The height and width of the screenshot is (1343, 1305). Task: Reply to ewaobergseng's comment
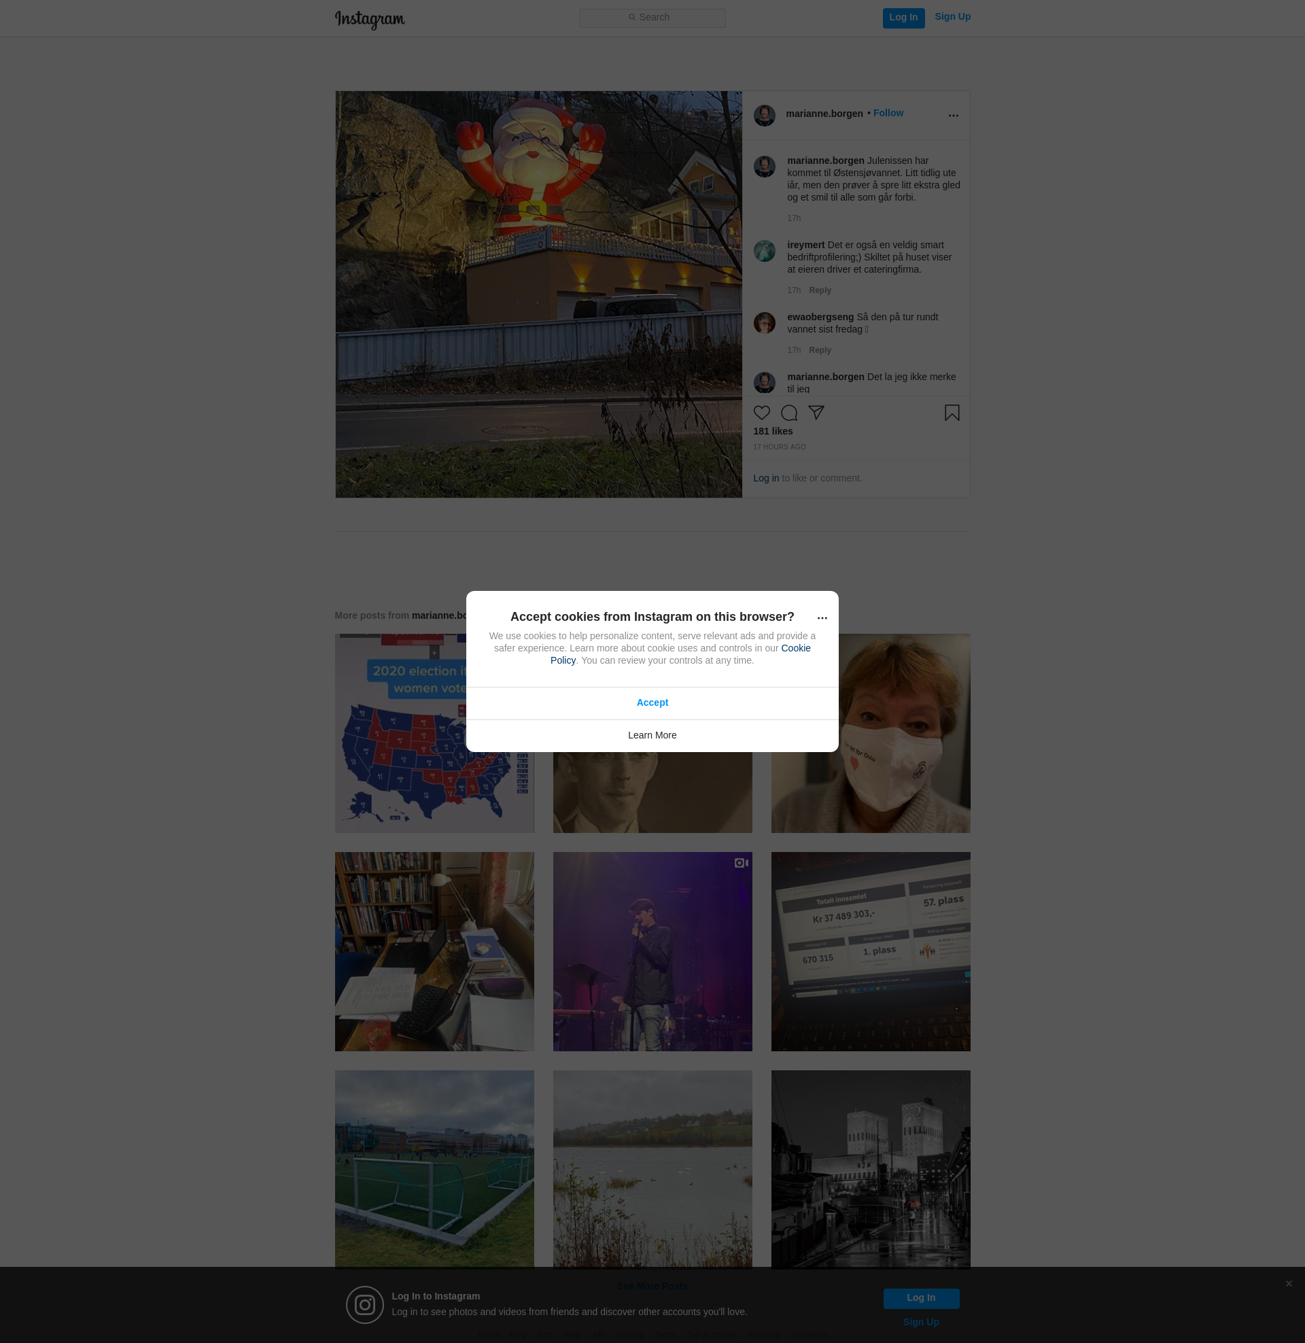[x=819, y=350]
